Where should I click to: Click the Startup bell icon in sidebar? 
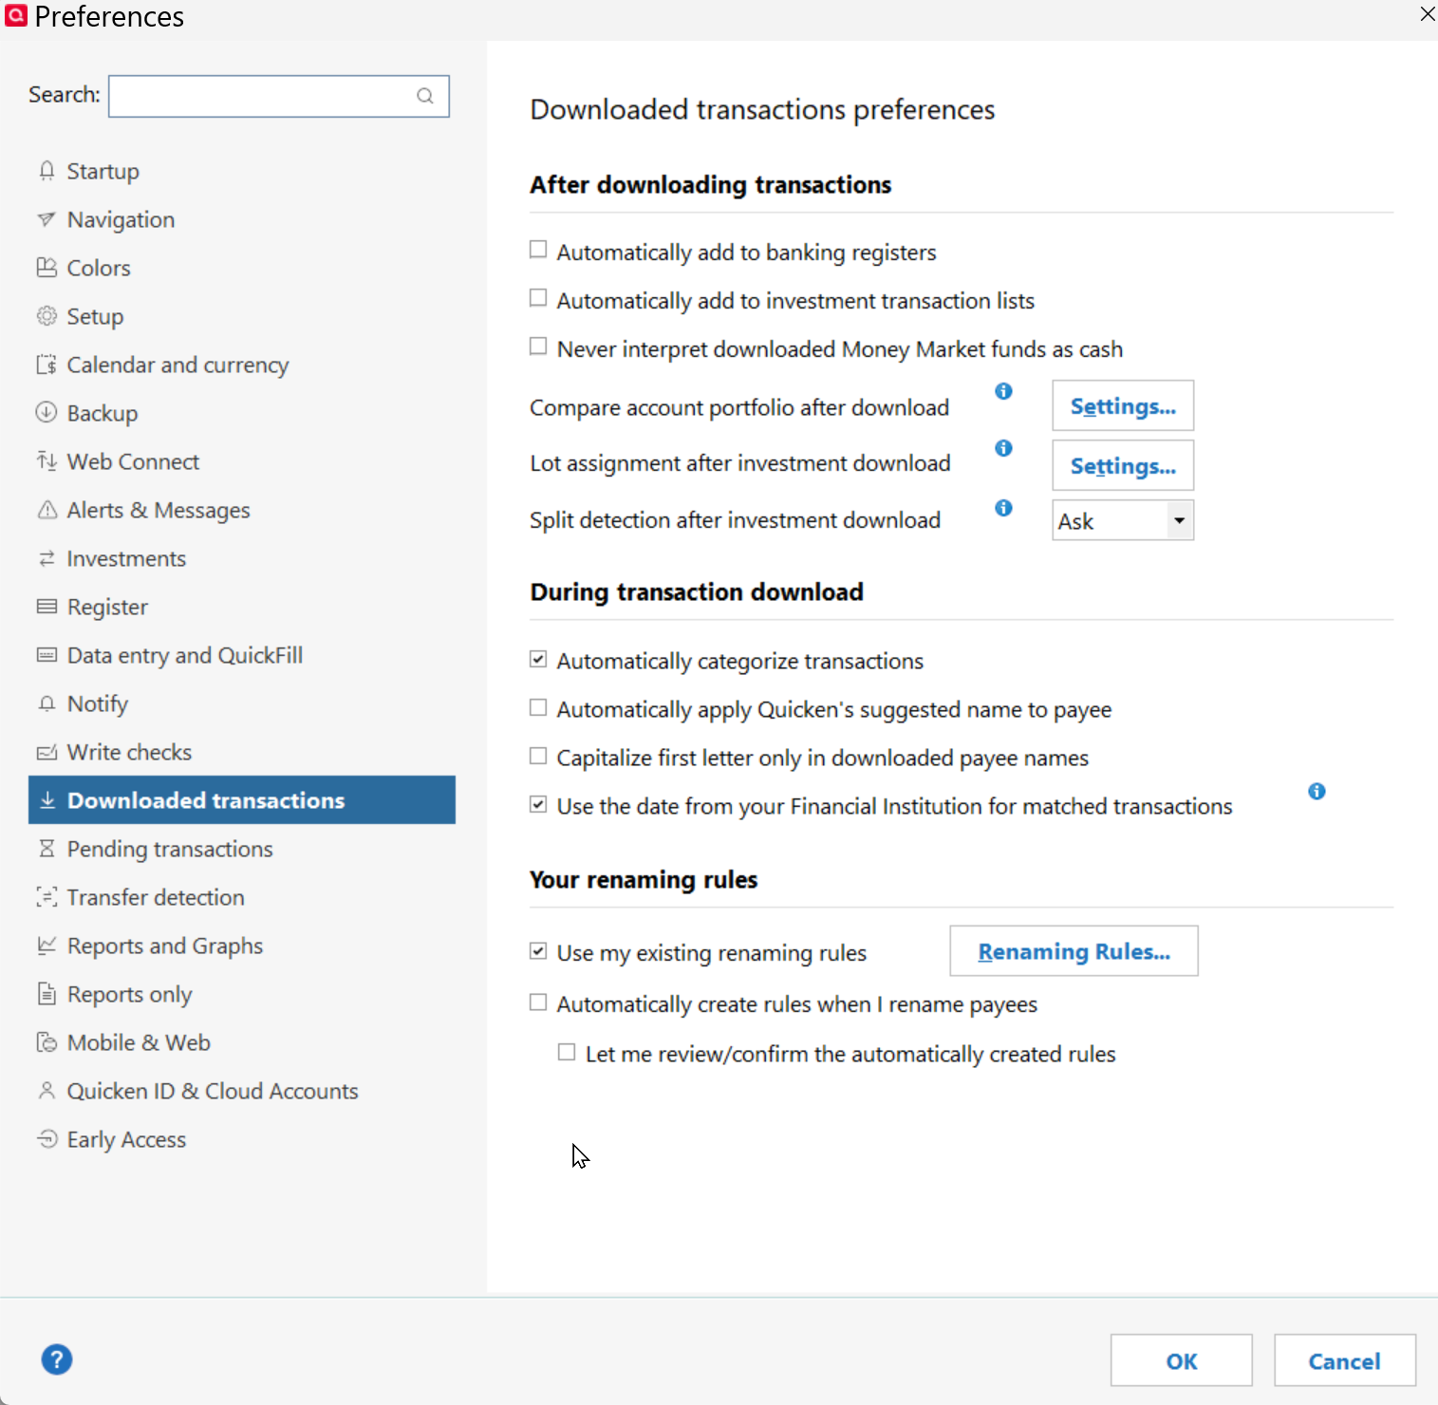click(x=47, y=171)
